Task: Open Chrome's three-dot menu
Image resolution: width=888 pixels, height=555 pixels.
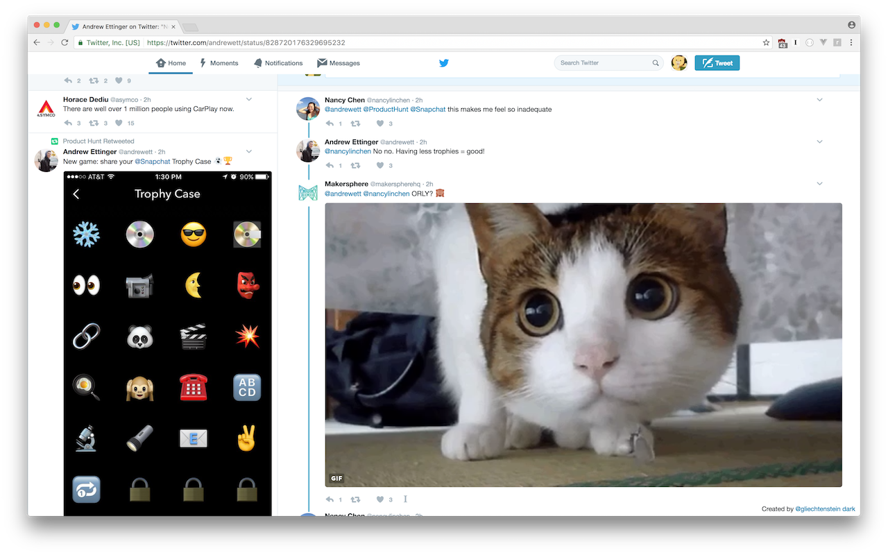Action: click(x=851, y=42)
